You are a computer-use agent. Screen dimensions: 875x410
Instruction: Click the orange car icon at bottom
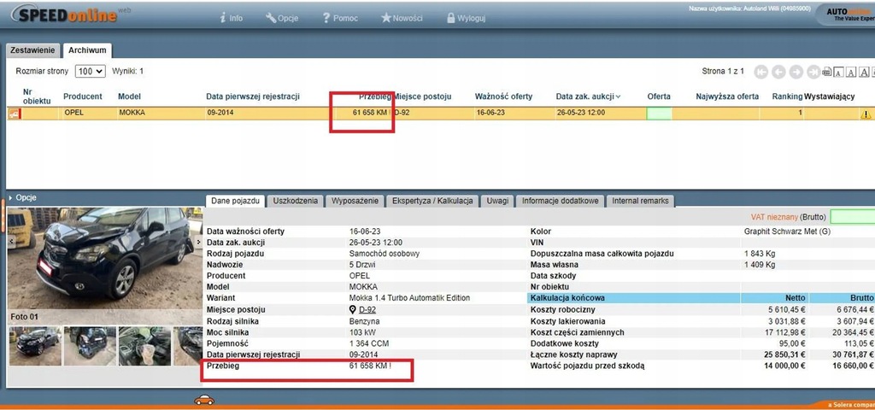203,400
